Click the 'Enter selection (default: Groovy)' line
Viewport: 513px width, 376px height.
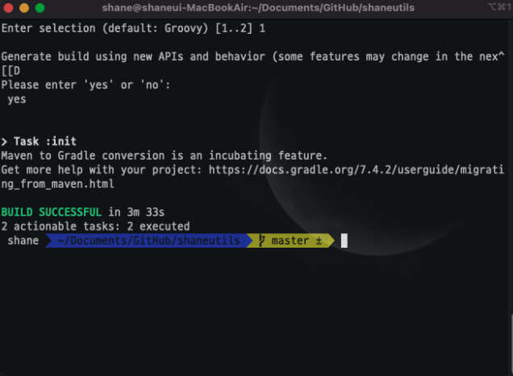(x=133, y=28)
